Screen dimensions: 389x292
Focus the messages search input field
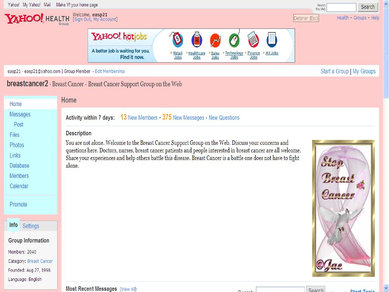coord(280,289)
